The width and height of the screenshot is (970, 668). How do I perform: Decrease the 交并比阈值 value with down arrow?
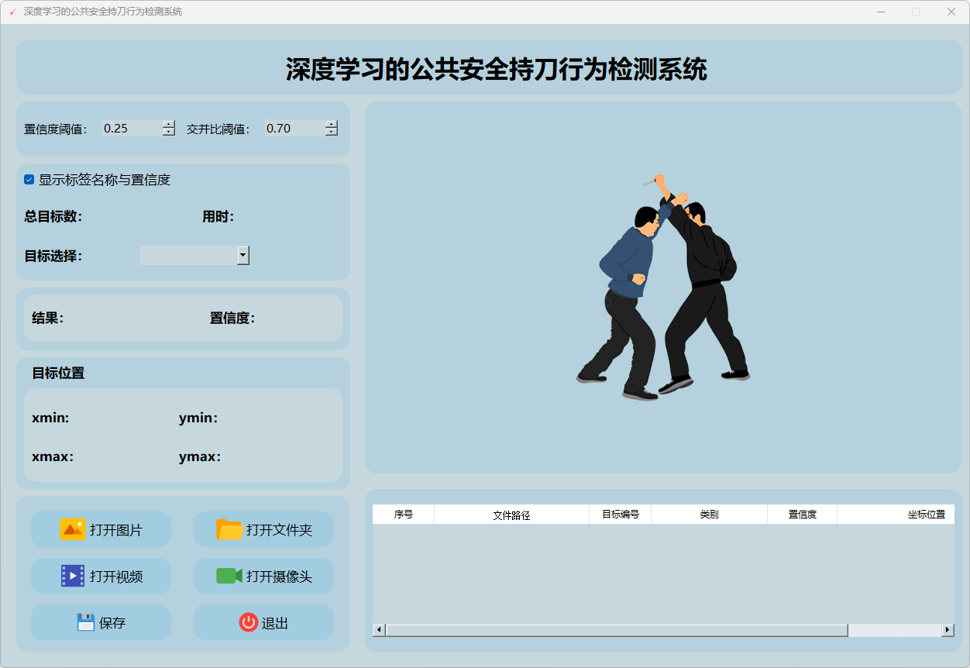click(332, 133)
